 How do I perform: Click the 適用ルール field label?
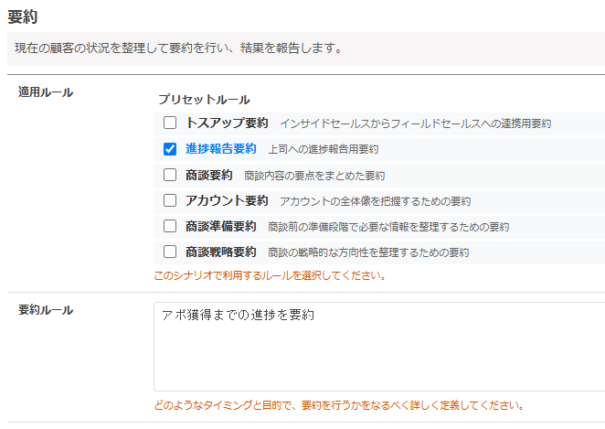[x=46, y=92]
